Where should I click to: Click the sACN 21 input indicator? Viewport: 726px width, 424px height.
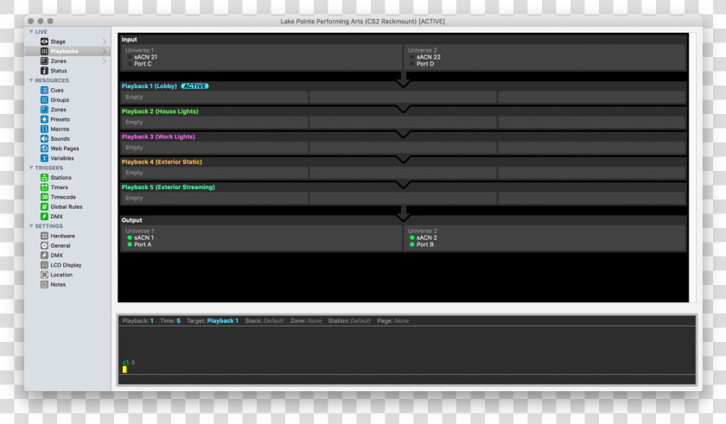(130, 57)
